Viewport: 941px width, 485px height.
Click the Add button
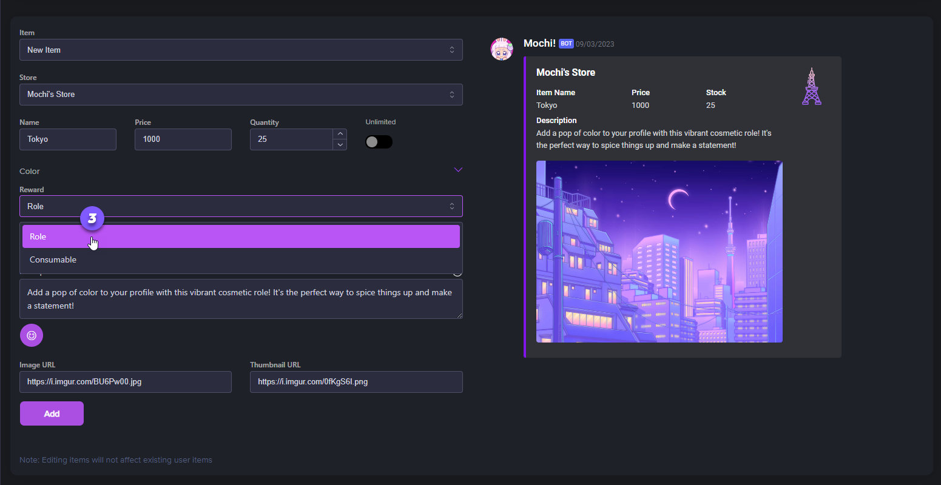pos(52,413)
